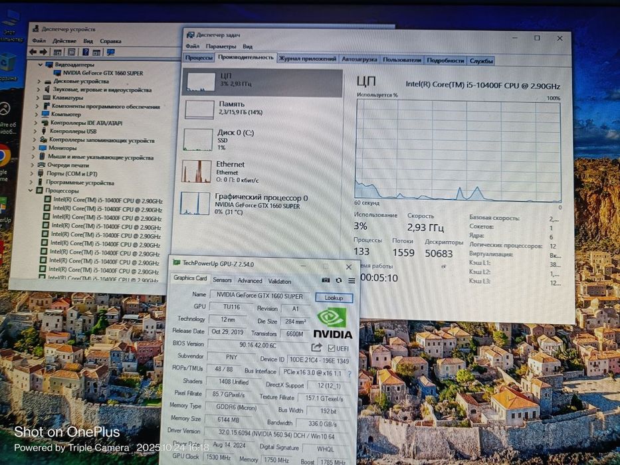
Task: Collapse the Процессоры tree node
Action: pos(31,191)
